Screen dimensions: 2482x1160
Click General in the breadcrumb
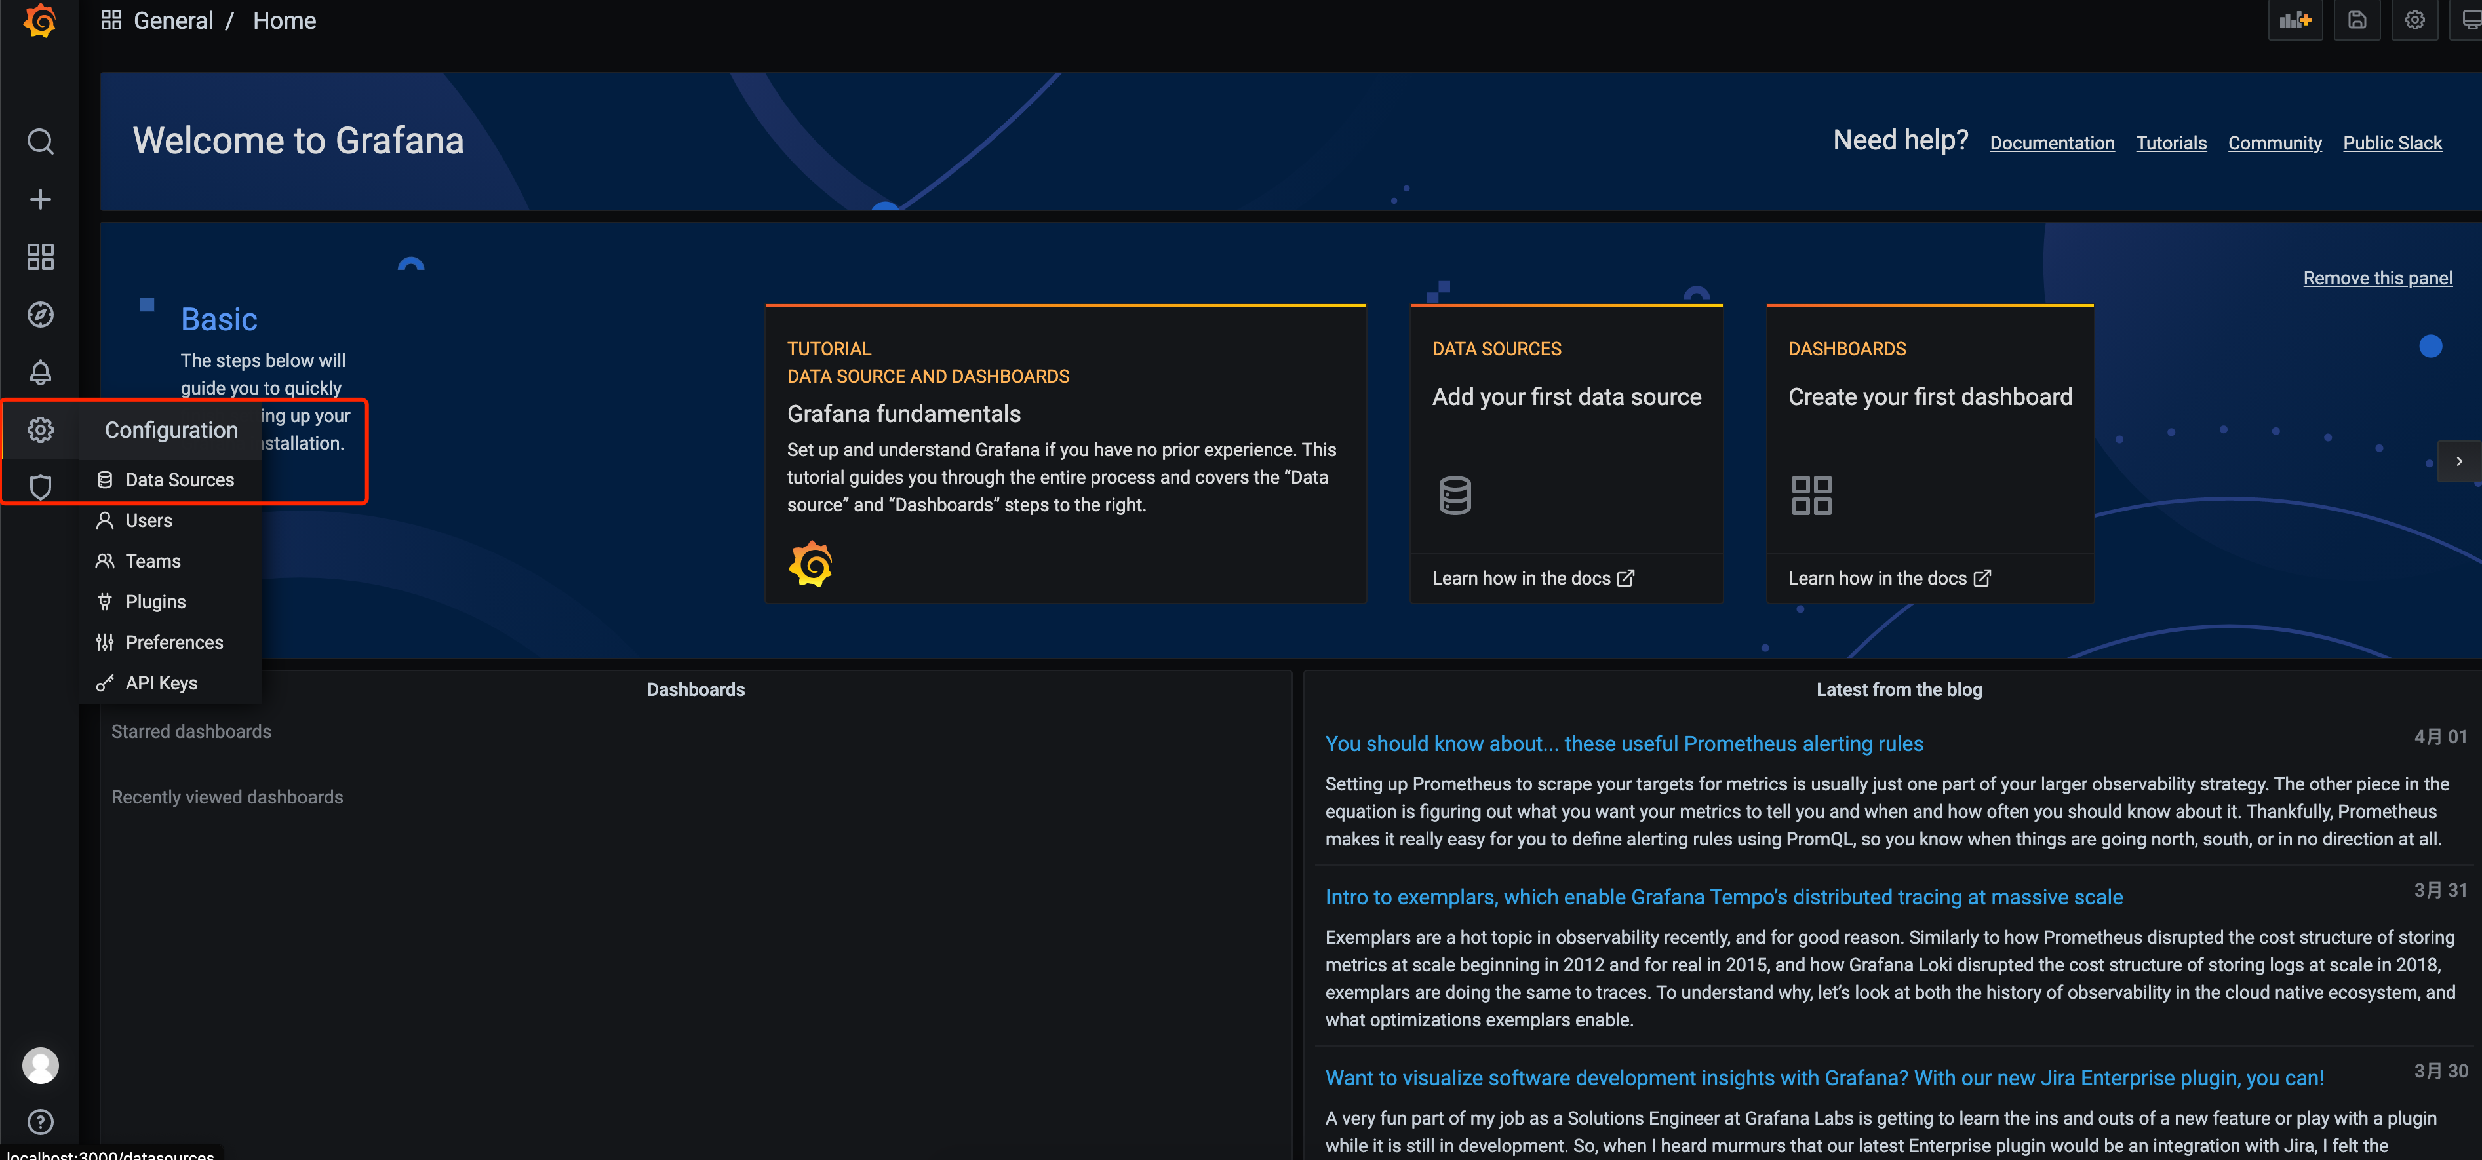pyautogui.click(x=174, y=20)
